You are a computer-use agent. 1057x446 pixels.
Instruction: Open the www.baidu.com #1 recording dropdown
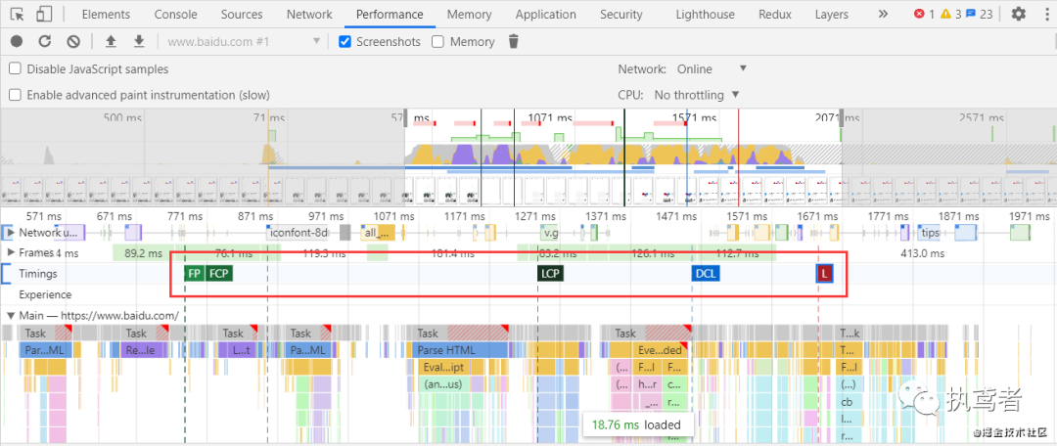(x=243, y=42)
